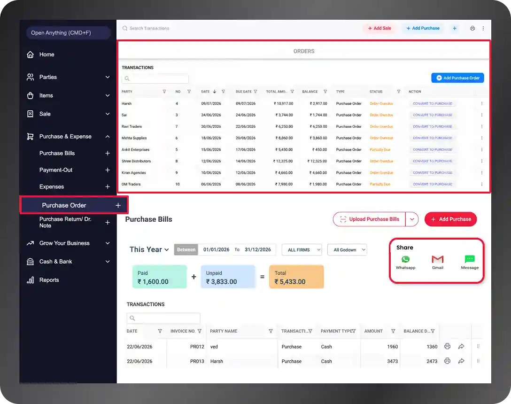Add Purchase Return/Dr. Note via plus icon

pos(108,222)
